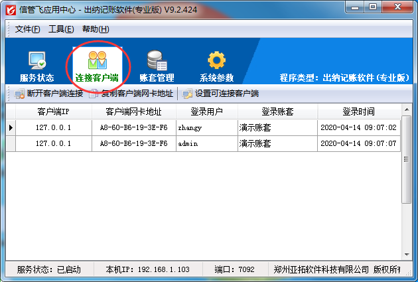This screenshot has height=282, width=418.
Task: Click the 设置可连接客户端 toolbar icon
Action: pos(188,94)
